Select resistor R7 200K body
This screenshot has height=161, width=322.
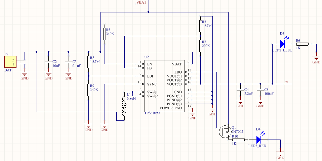(201, 46)
